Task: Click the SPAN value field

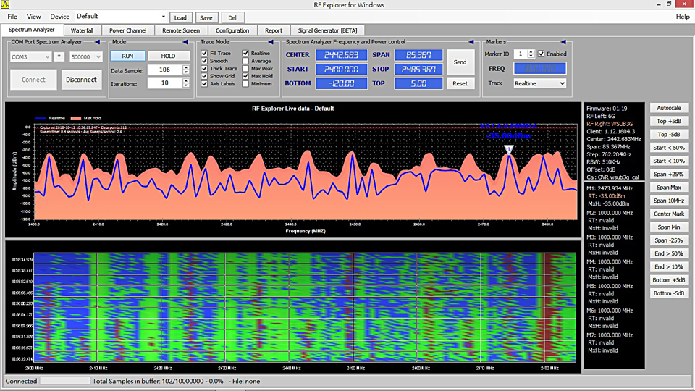Action: 418,55
